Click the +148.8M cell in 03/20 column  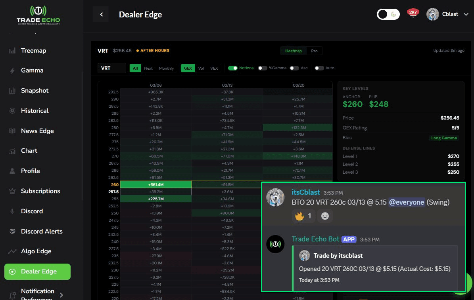click(x=298, y=156)
